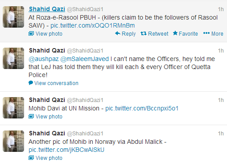This screenshot has height=163, width=227.
Task: Click the Reply arrow icon
Action: (118, 33)
